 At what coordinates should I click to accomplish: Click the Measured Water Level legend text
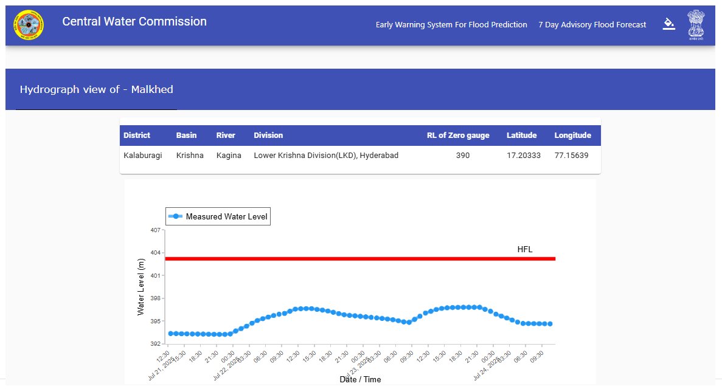pos(226,217)
